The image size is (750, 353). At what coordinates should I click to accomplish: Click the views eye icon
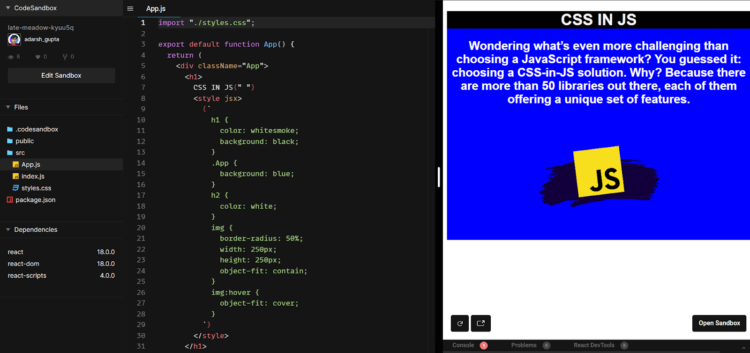click(11, 57)
